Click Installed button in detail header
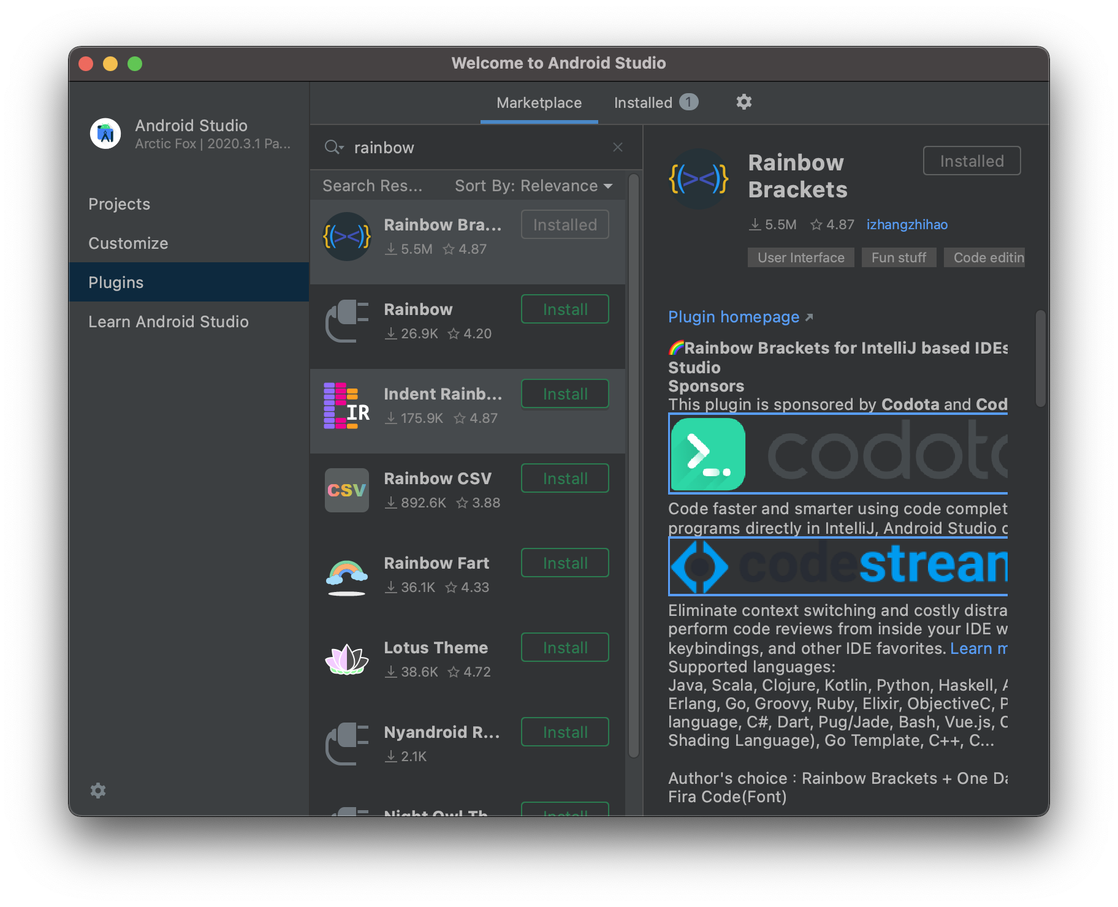 (972, 161)
